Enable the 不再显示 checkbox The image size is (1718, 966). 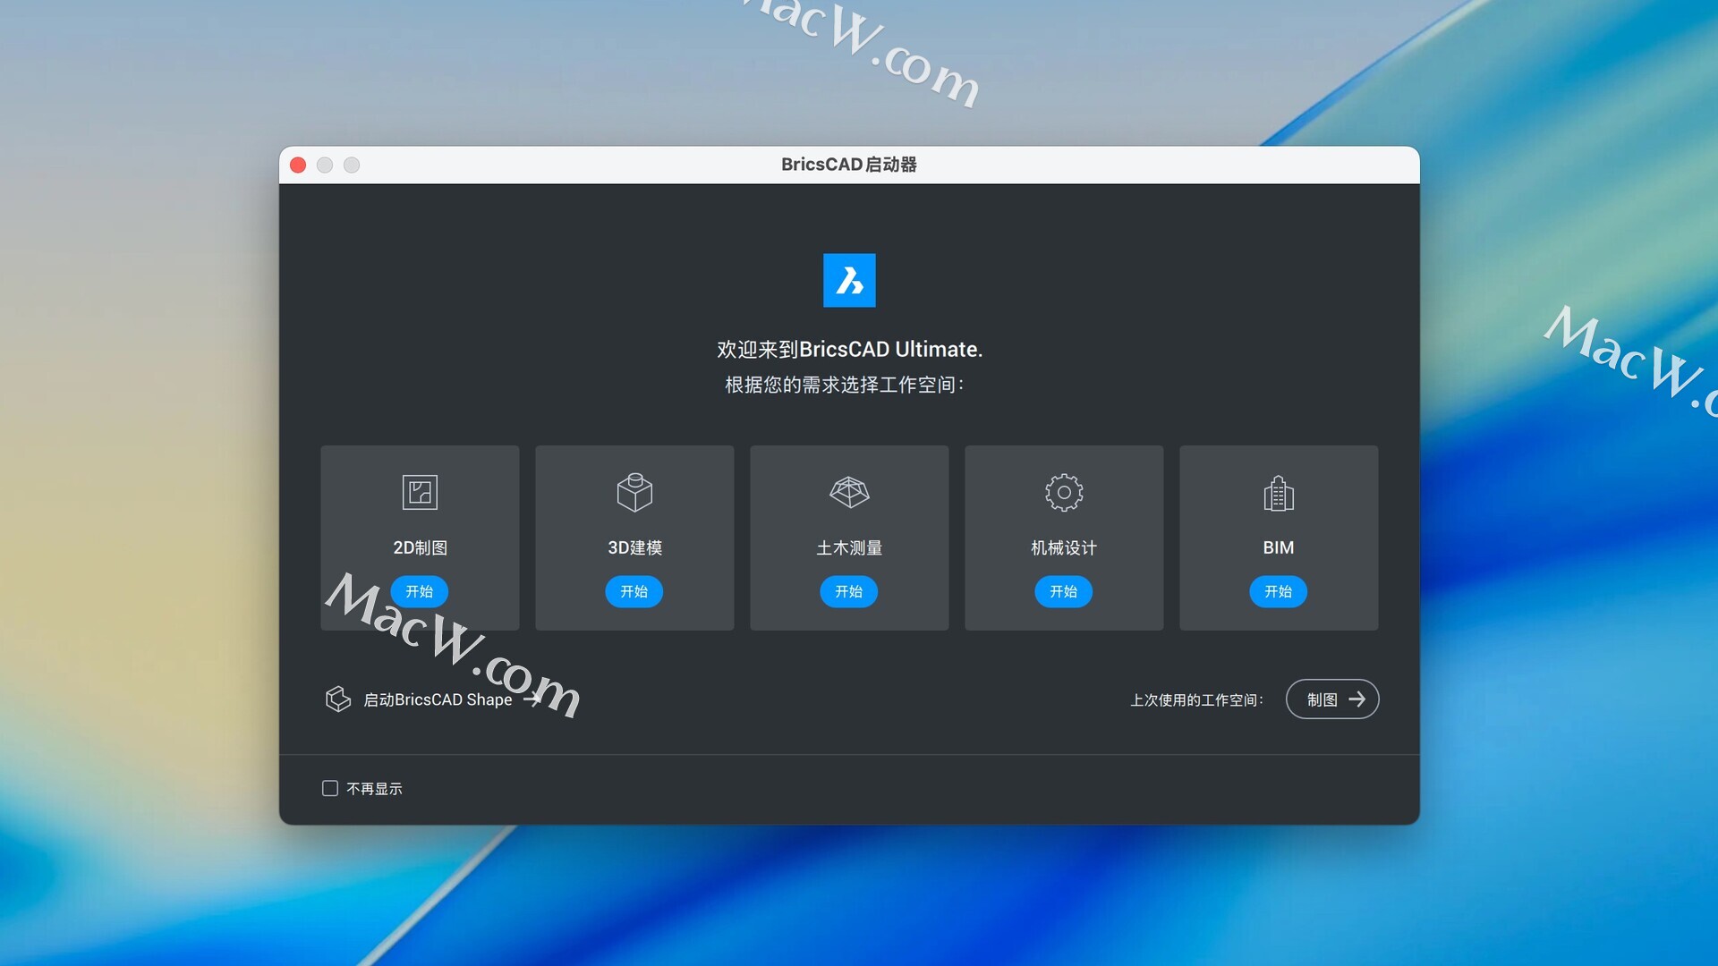tap(330, 788)
